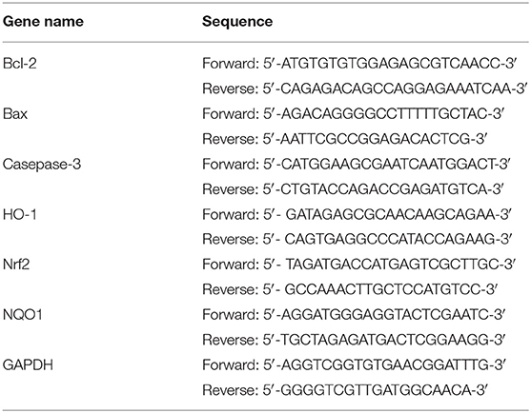Select the Bcl-2 gene name cell
Viewport: 531px width, 413px height.
coord(20,63)
